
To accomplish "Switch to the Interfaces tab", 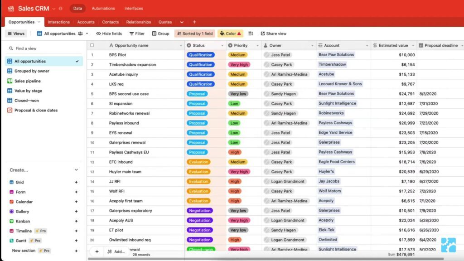I will (134, 8).
